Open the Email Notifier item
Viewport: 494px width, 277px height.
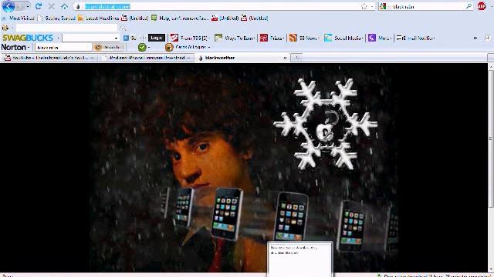point(415,38)
